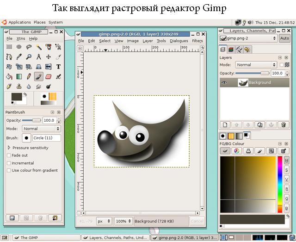The image size is (296, 242).
Task: Select the Paths tool
Action: click(9, 56)
